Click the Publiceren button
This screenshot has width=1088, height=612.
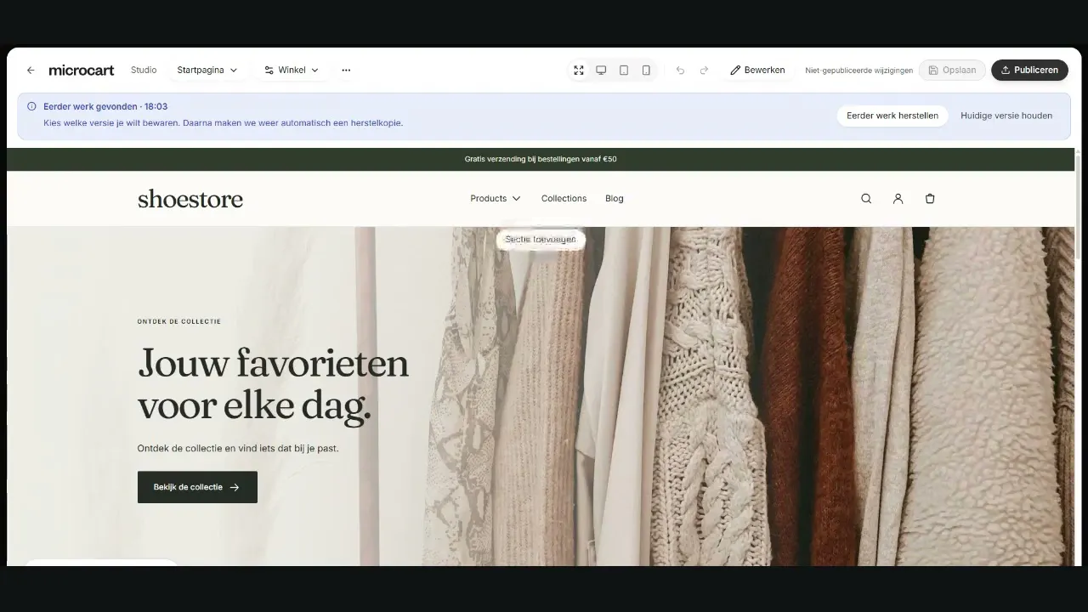[1029, 71]
